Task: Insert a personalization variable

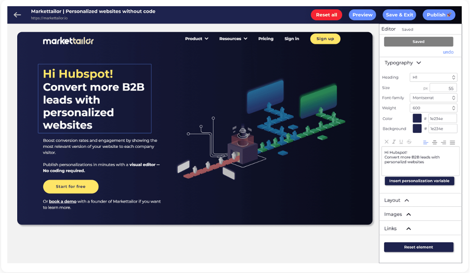Action: tap(420, 181)
